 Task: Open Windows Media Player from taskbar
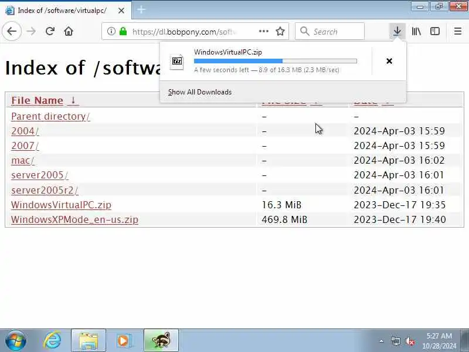pyautogui.click(x=124, y=341)
